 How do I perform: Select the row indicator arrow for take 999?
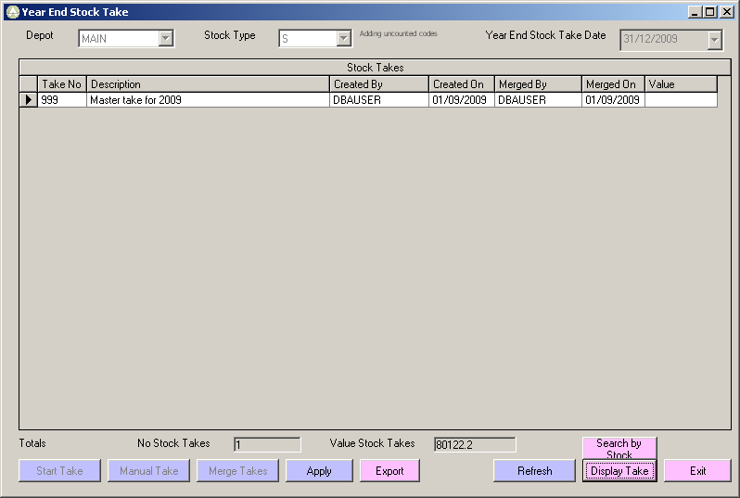[x=29, y=99]
